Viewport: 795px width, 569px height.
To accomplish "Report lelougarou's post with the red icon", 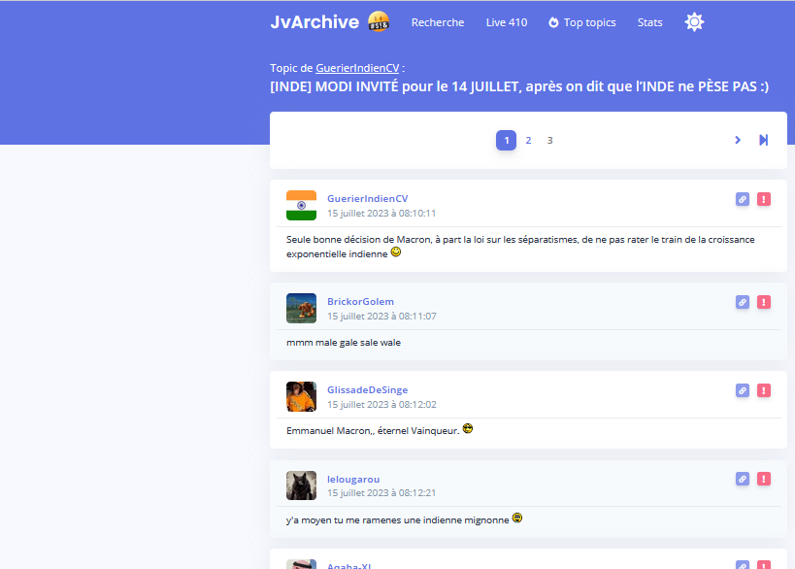I will click(764, 479).
